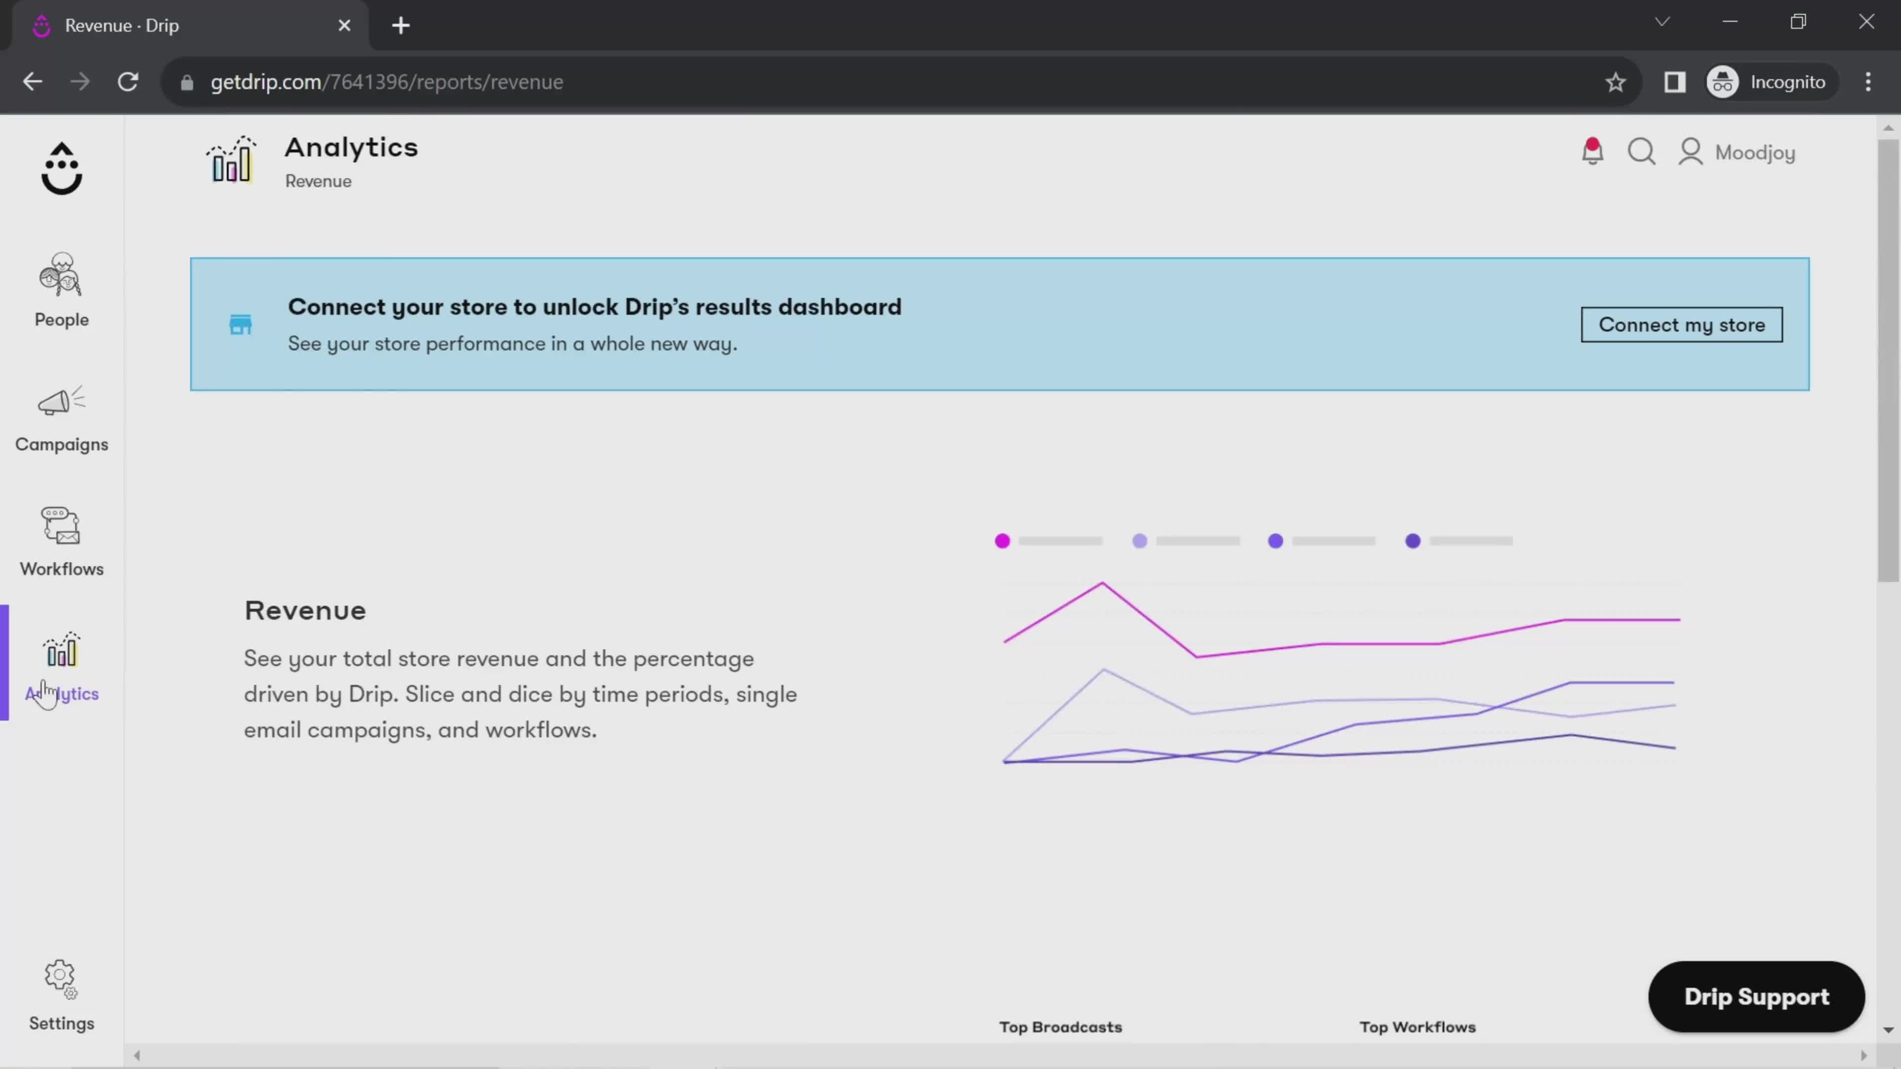Viewport: 1901px width, 1069px height.
Task: Navigate to Campaigns section
Action: (61, 415)
